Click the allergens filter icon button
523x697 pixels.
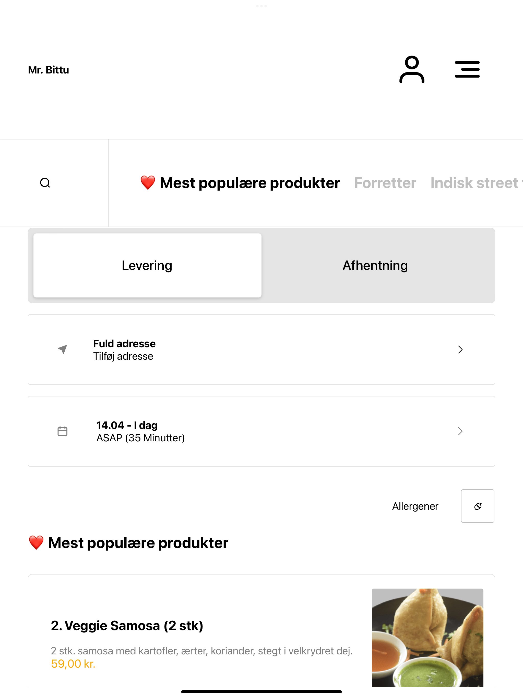(478, 506)
